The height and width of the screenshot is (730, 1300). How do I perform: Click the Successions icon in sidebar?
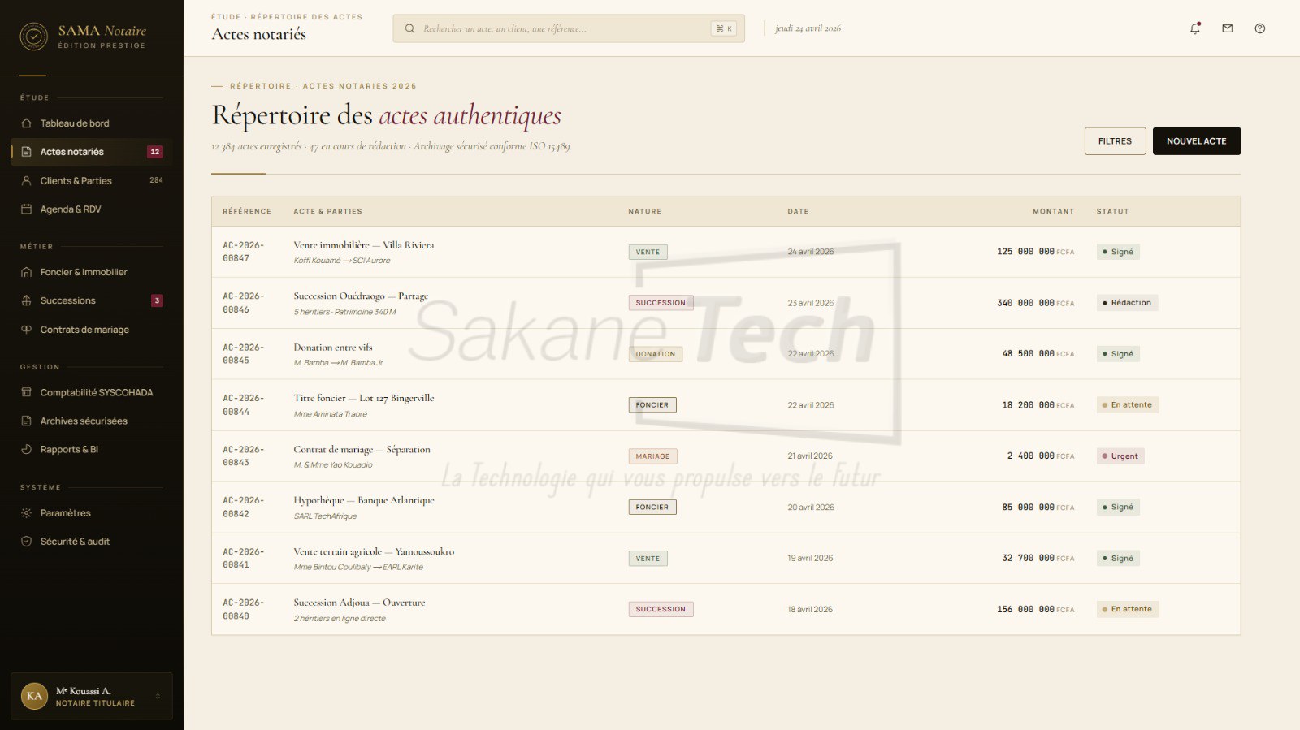pos(26,300)
